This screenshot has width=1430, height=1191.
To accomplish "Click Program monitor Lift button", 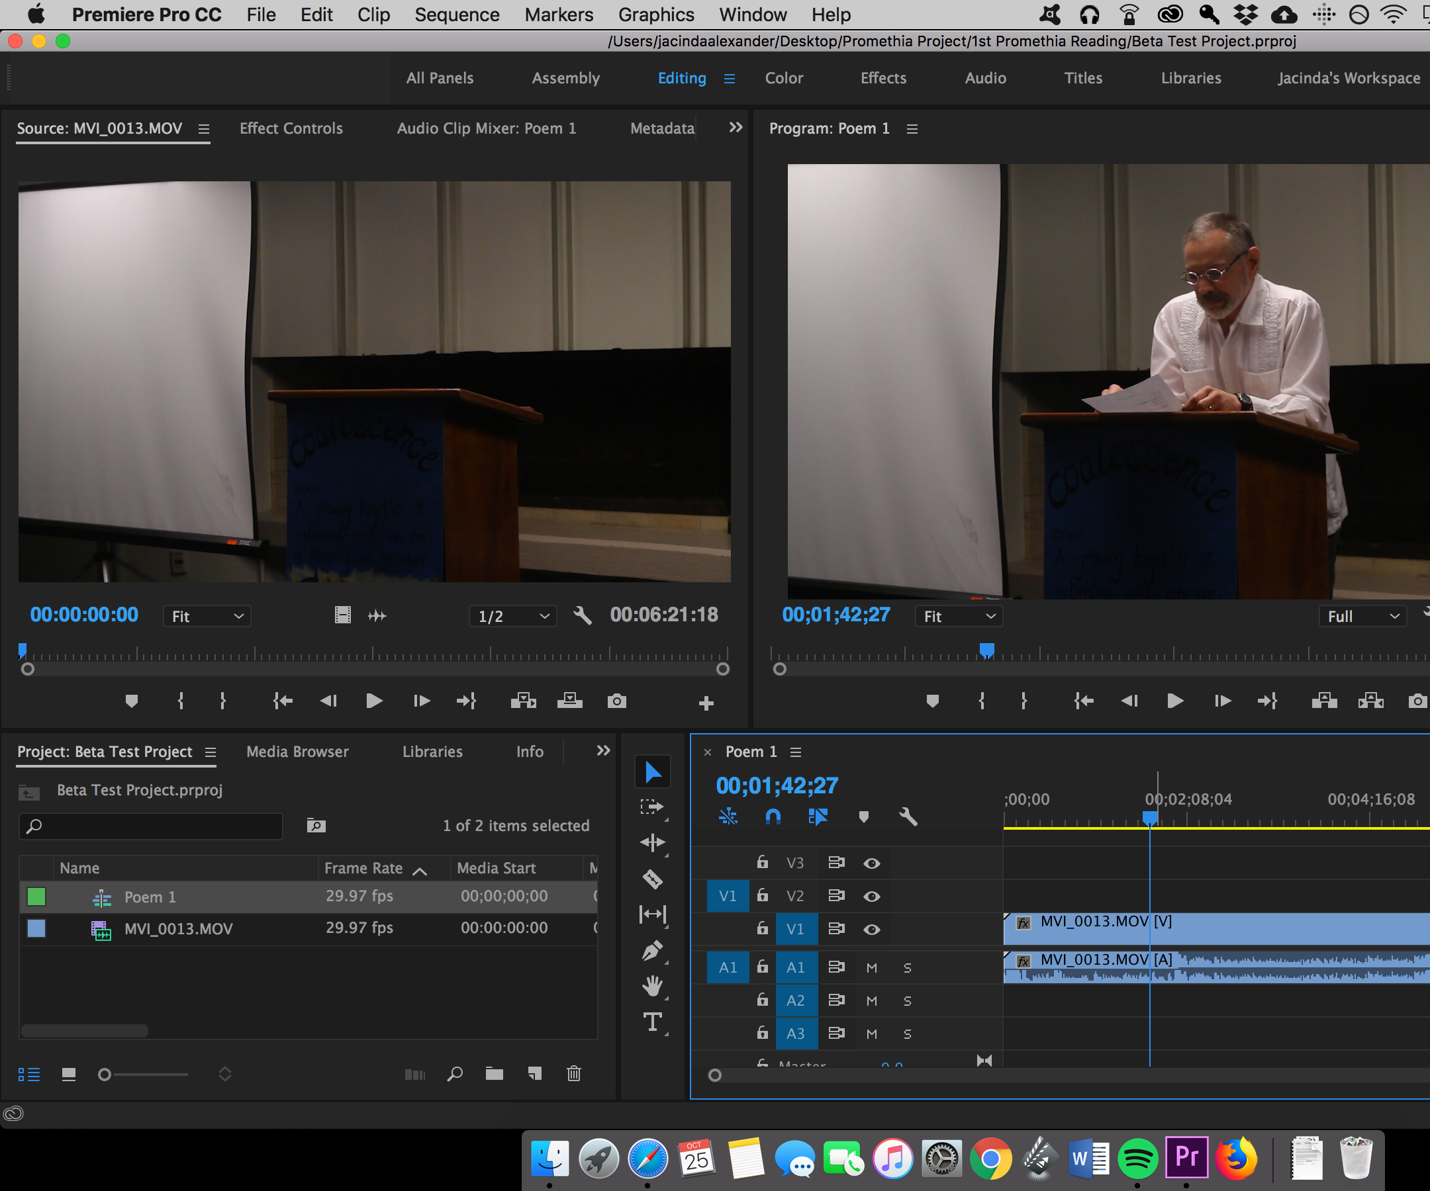I will tap(1325, 701).
